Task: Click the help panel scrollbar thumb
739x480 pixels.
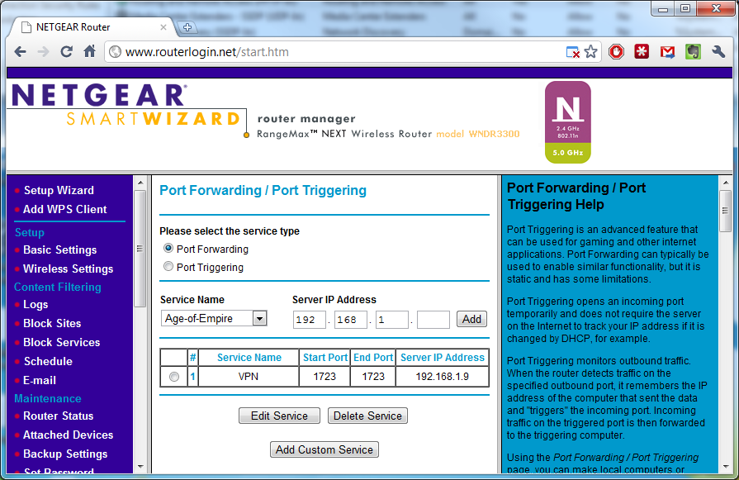Action: pyautogui.click(x=726, y=211)
